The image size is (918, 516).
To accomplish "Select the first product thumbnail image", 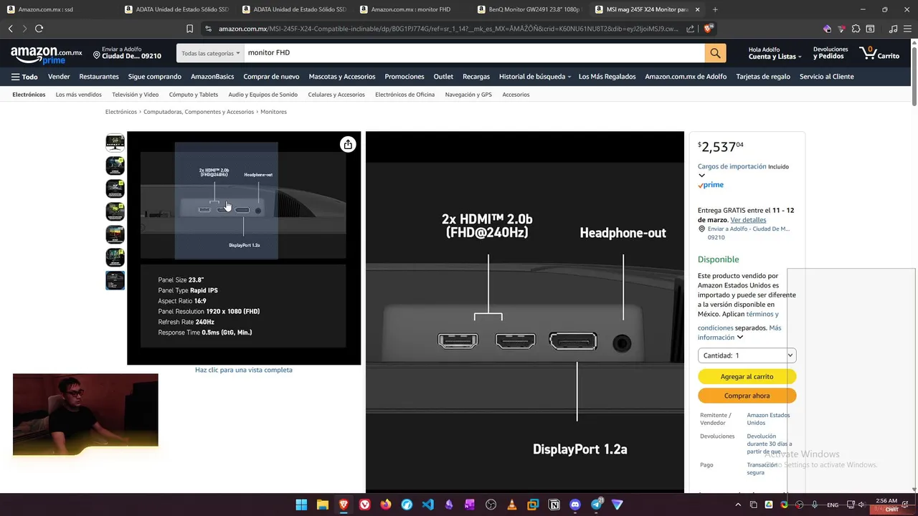I will coord(115,143).
